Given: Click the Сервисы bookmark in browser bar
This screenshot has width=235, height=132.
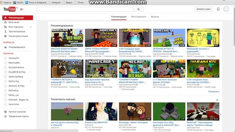Looking at the screenshot, I should click(x=6, y=3).
